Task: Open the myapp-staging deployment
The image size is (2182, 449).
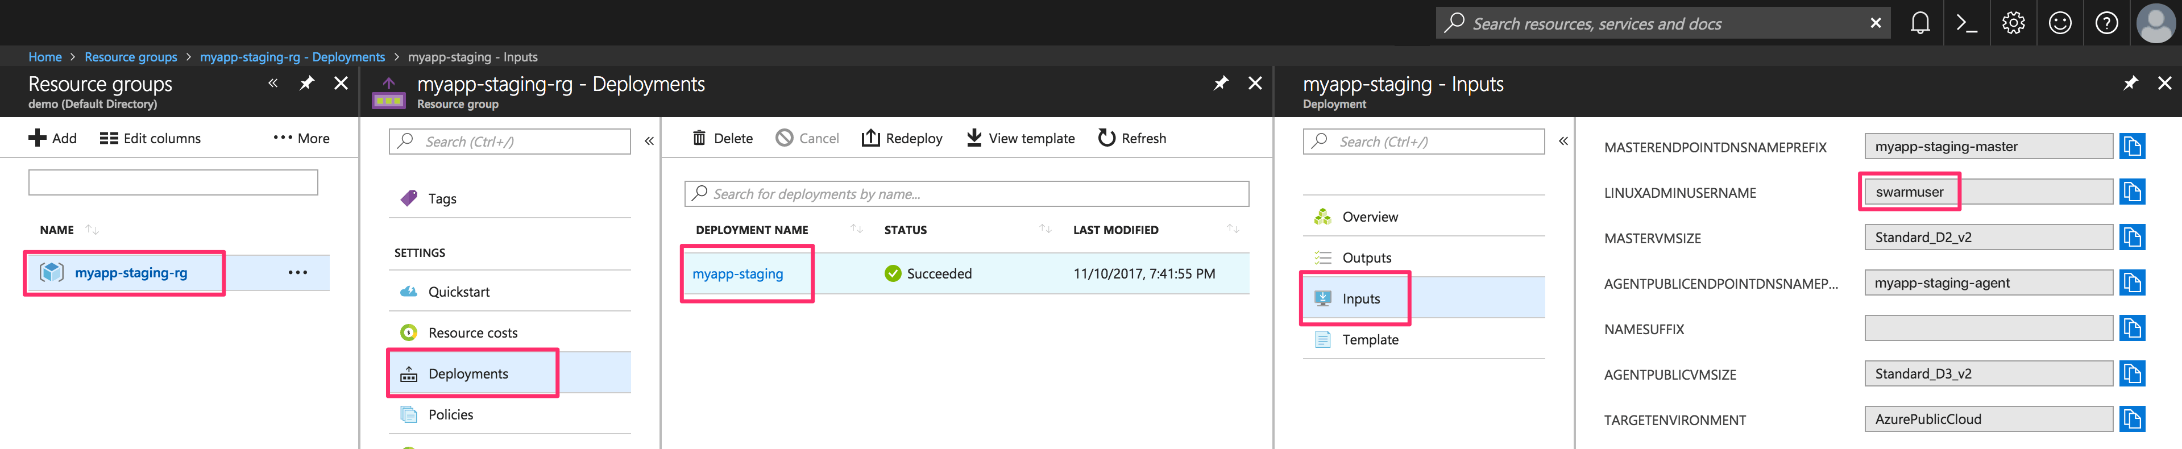Action: pos(738,273)
